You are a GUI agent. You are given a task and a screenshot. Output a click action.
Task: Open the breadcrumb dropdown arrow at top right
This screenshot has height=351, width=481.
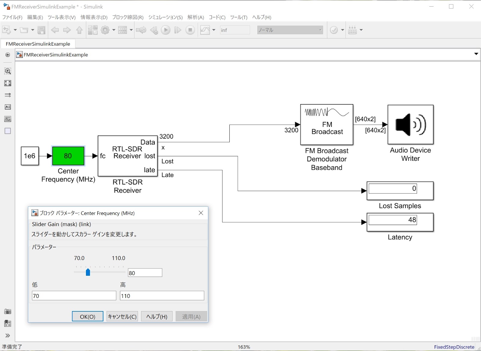pos(476,54)
